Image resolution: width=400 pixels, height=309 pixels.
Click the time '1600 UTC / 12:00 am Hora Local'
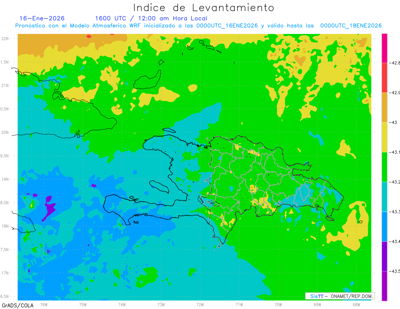click(x=151, y=18)
